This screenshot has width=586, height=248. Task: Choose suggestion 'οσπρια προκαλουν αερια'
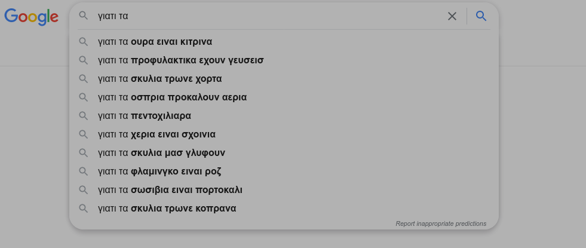(284, 97)
